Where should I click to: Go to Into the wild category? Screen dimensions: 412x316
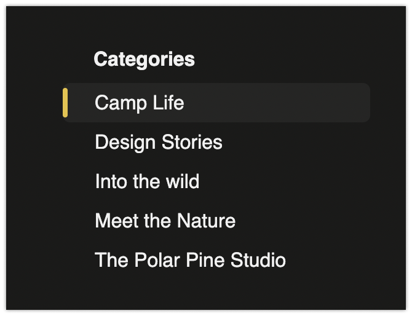(147, 181)
